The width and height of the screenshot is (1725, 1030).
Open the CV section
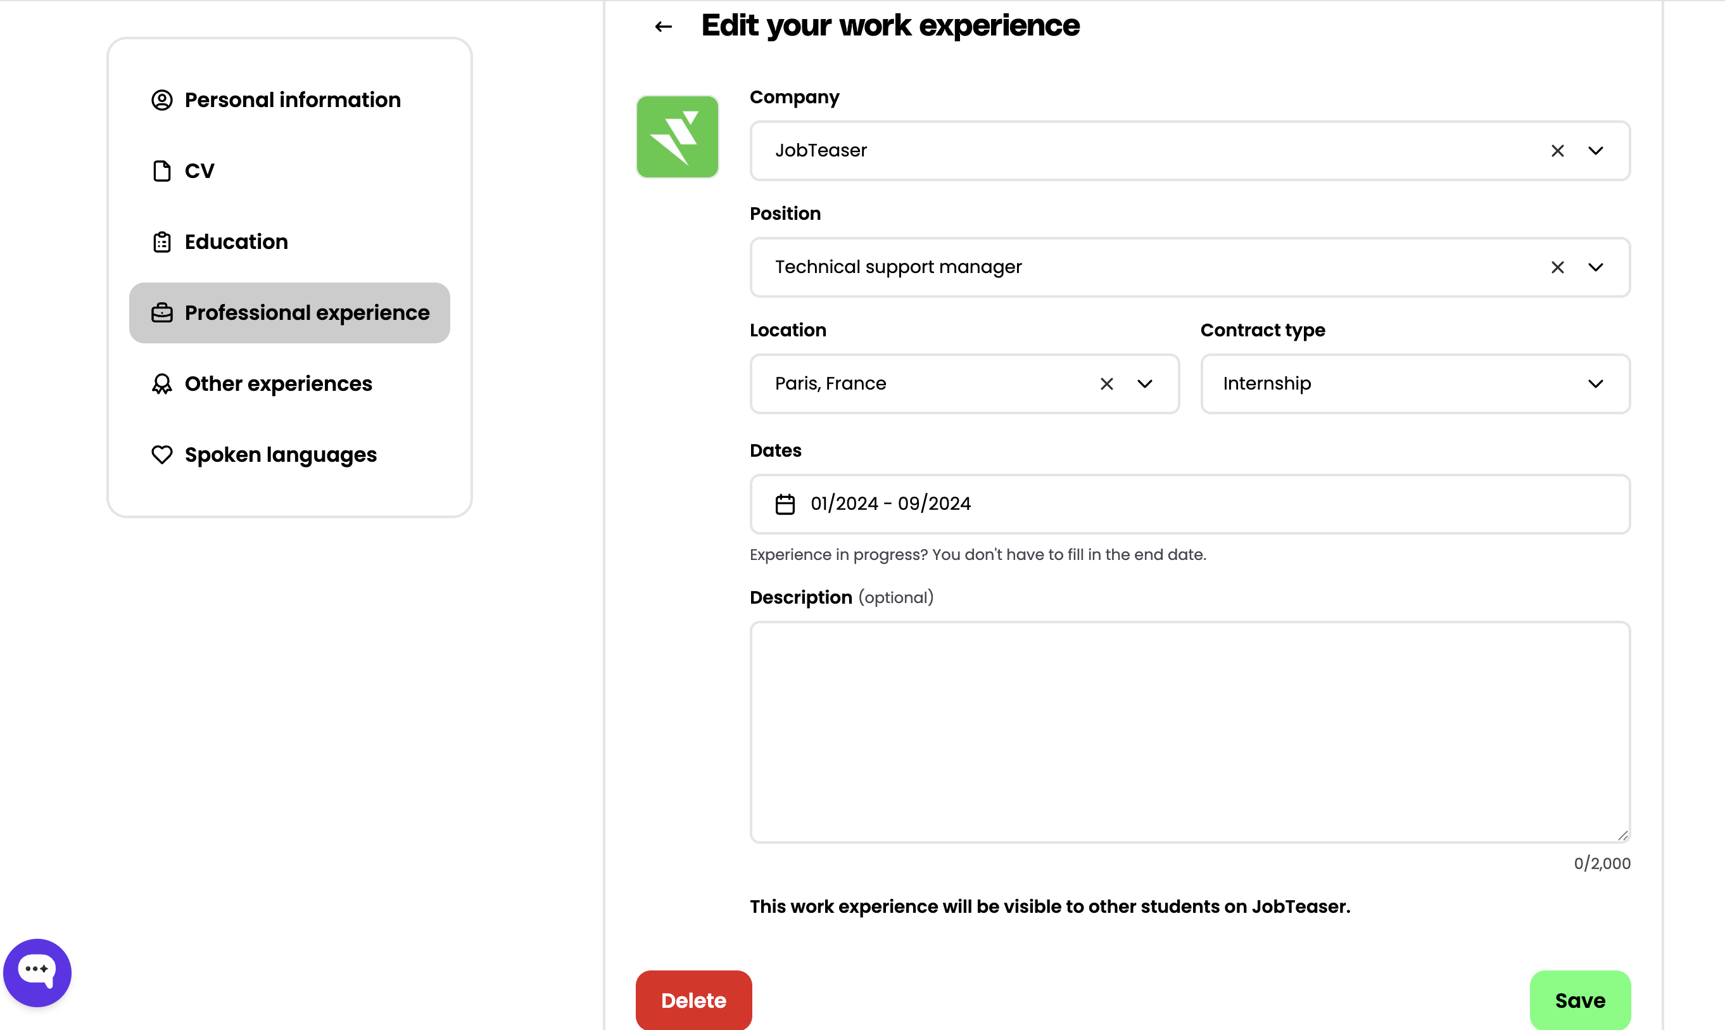coord(198,171)
